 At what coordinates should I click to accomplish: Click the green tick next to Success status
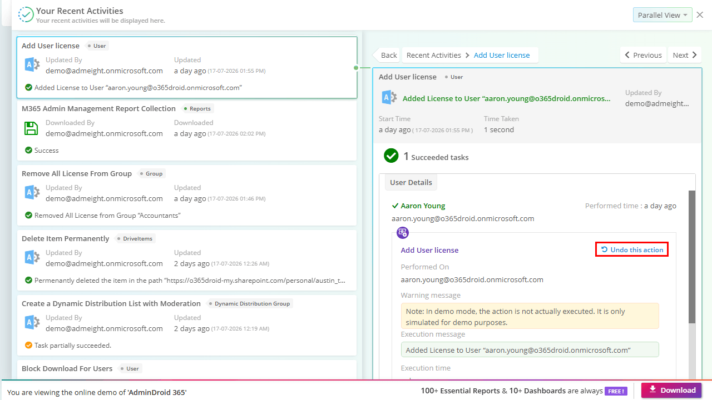(x=28, y=150)
